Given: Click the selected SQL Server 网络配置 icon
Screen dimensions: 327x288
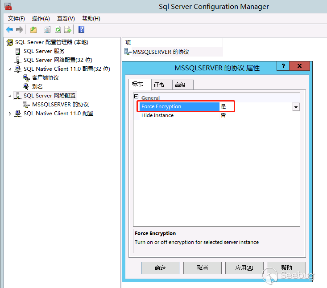Looking at the screenshot, I should pyautogui.click(x=18, y=96).
